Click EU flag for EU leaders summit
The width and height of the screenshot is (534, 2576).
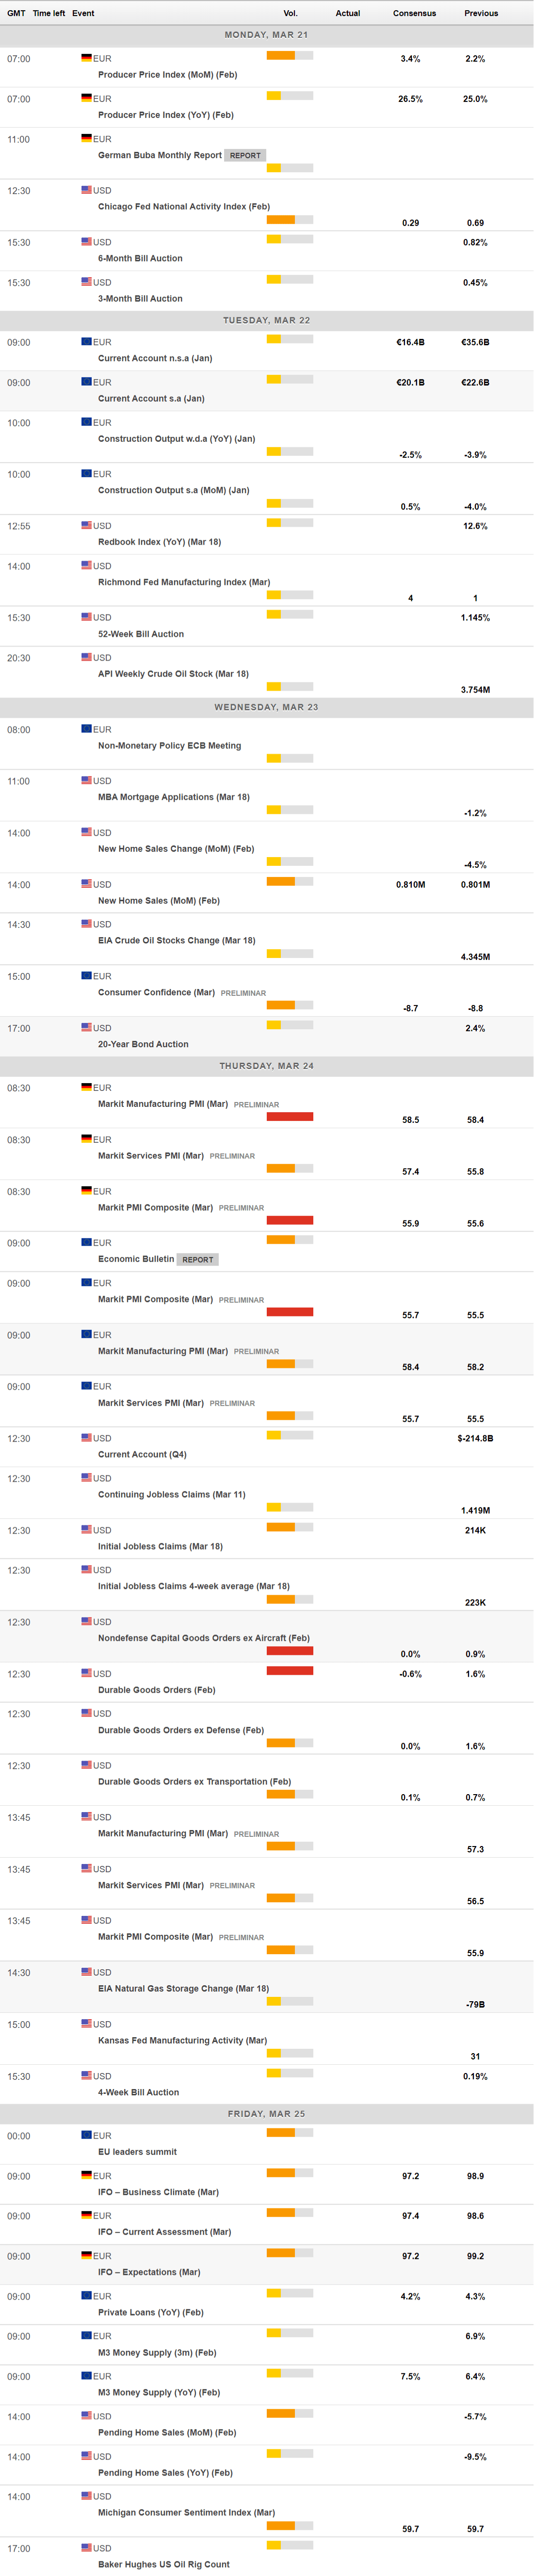(86, 2135)
